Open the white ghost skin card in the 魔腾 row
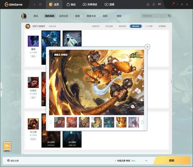The height and width of the screenshot is (167, 193). 72,38
